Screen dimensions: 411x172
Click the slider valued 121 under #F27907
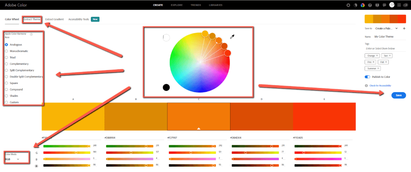point(192,152)
